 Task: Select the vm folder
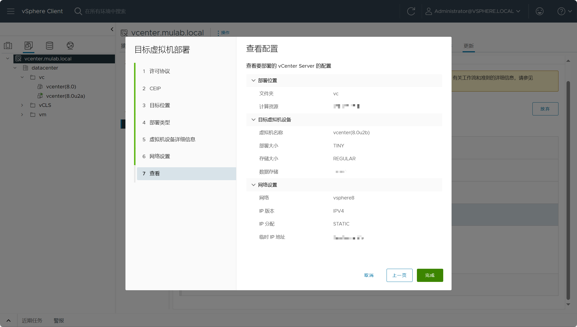pos(42,115)
